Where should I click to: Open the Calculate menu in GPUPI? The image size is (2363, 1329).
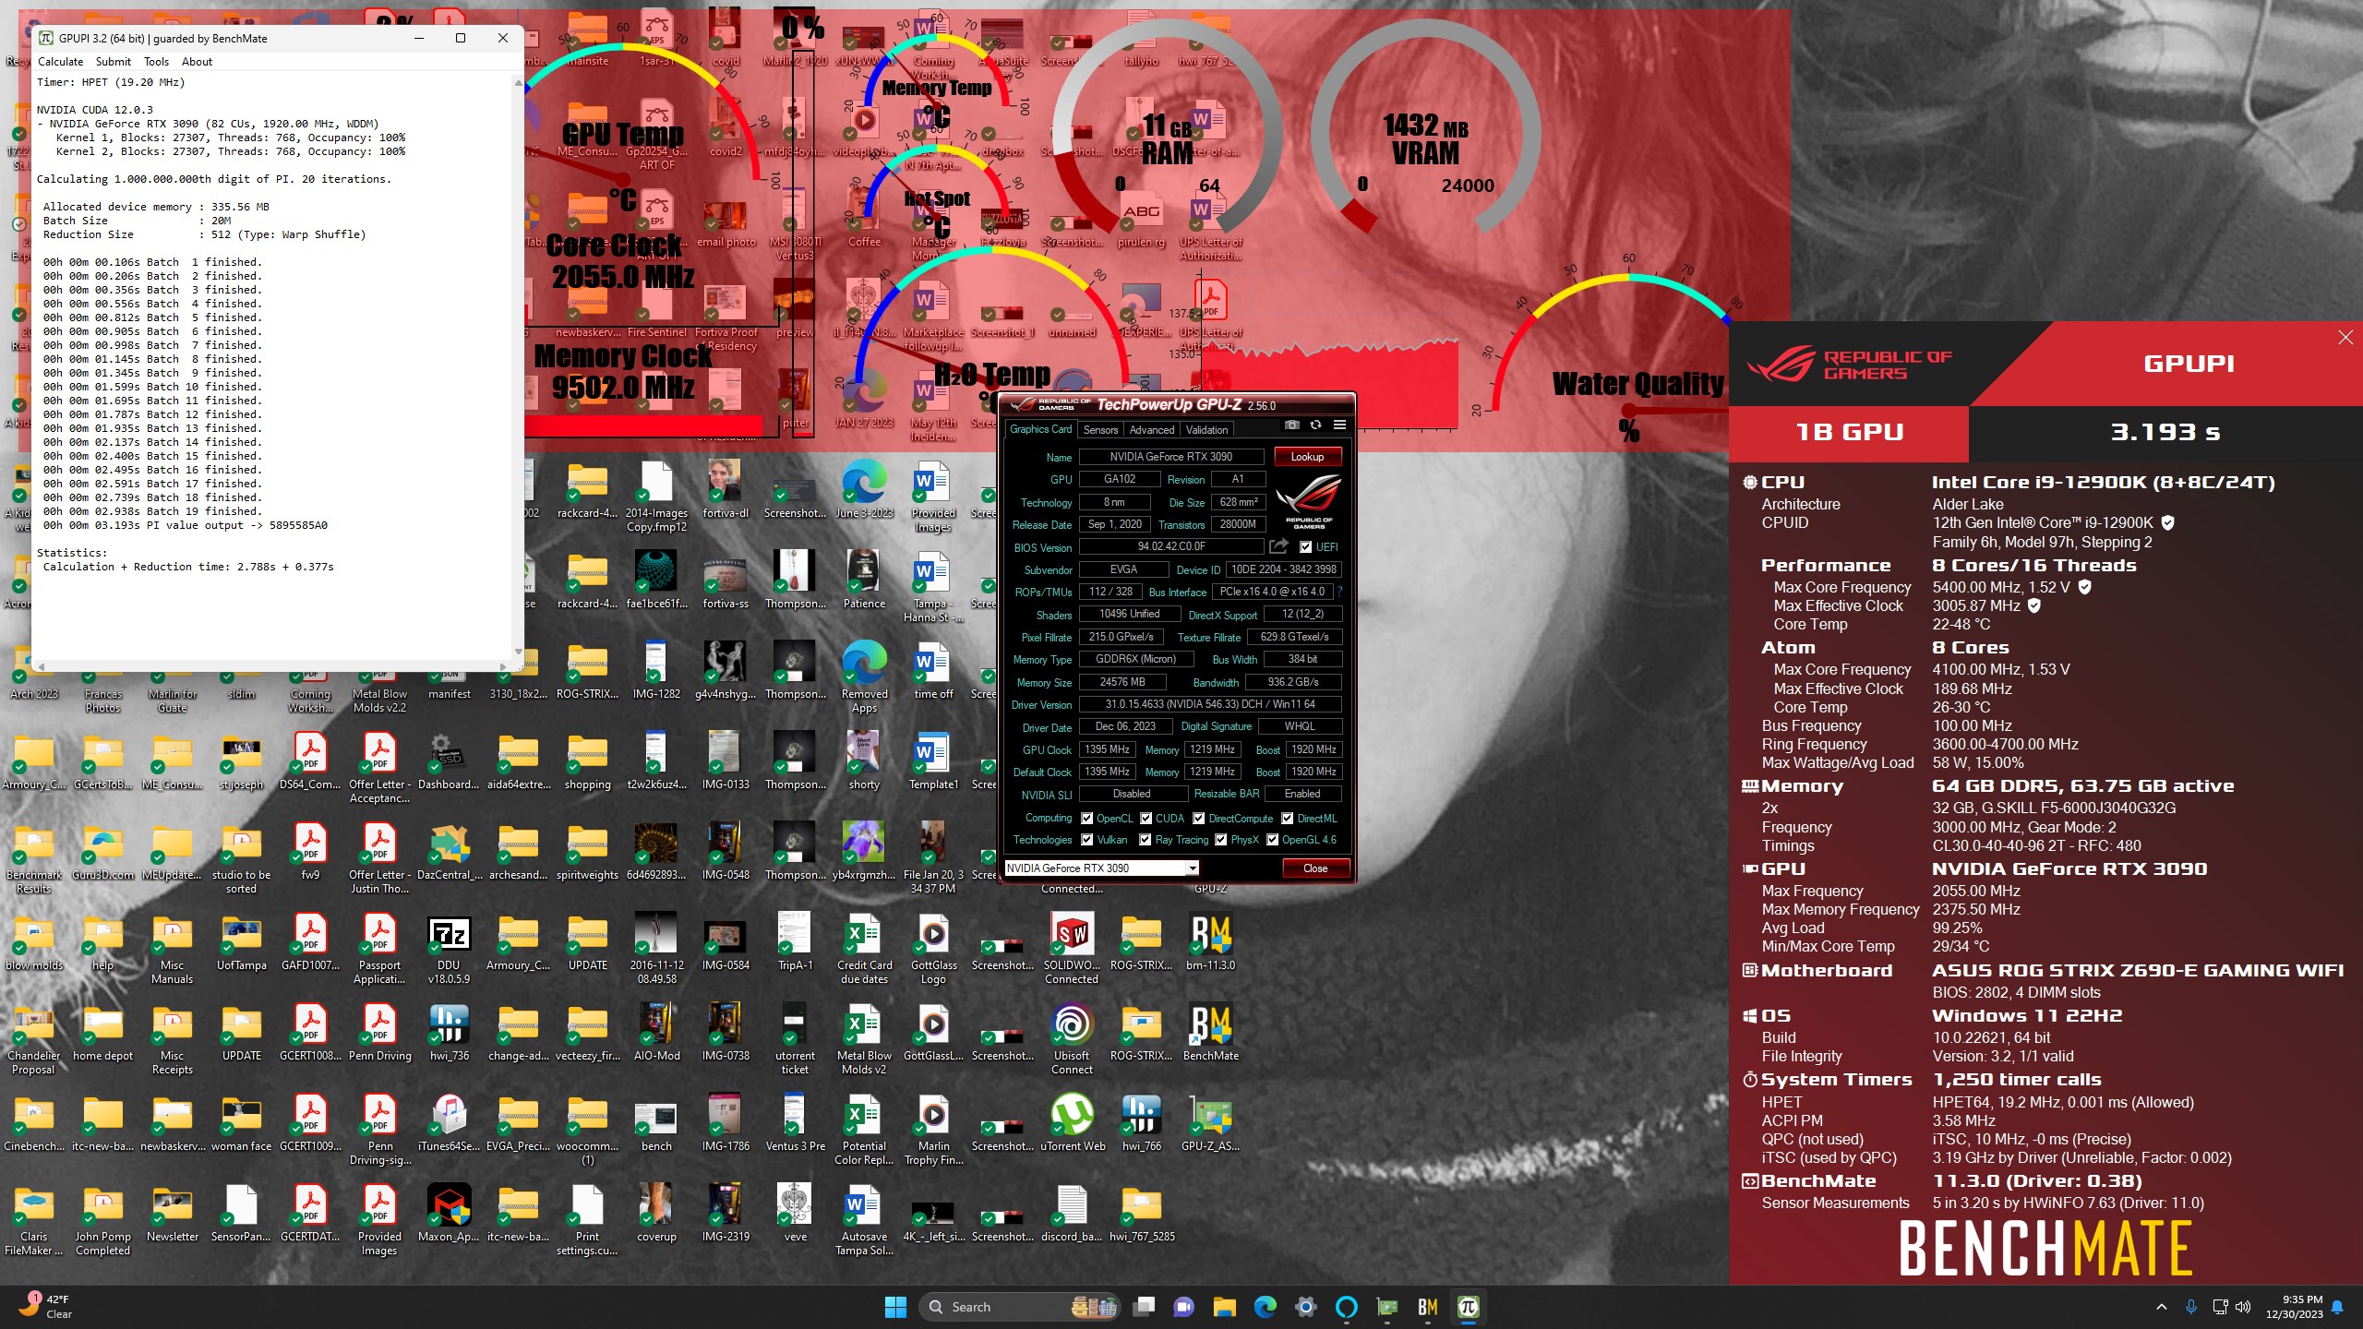tap(60, 62)
